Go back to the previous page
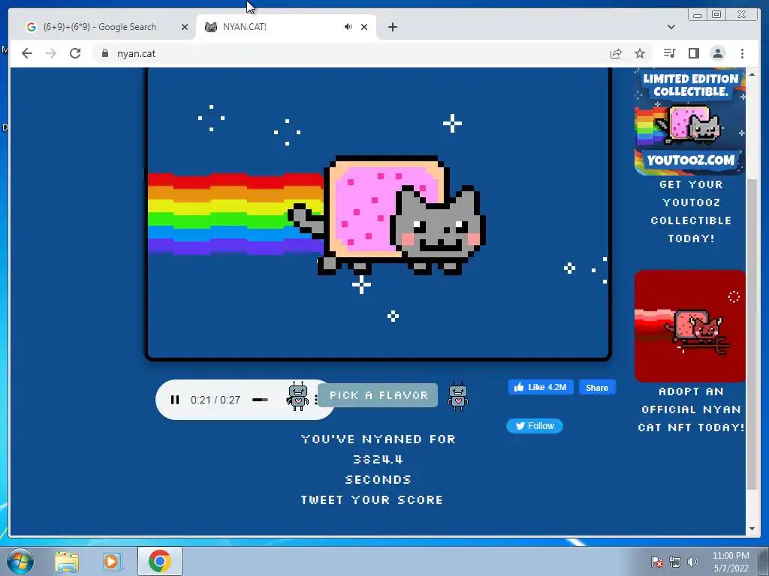Viewport: 769px width, 576px height. (27, 53)
